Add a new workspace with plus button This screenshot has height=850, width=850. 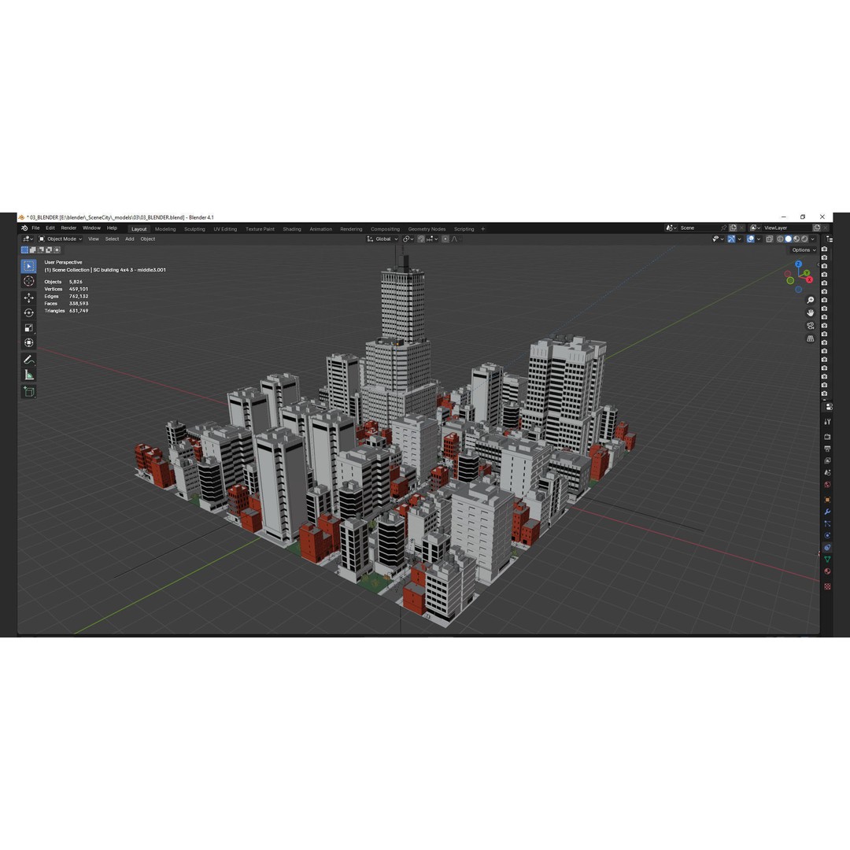point(483,229)
